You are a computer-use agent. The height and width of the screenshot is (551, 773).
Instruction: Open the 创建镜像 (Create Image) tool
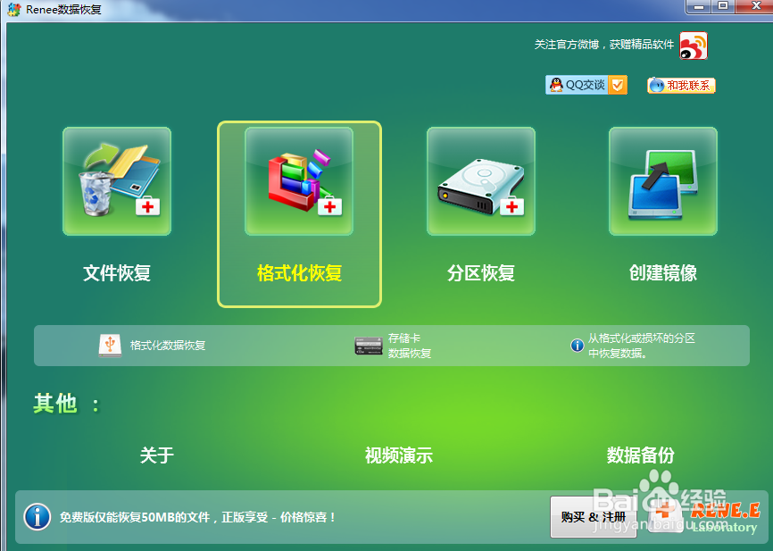pos(662,181)
